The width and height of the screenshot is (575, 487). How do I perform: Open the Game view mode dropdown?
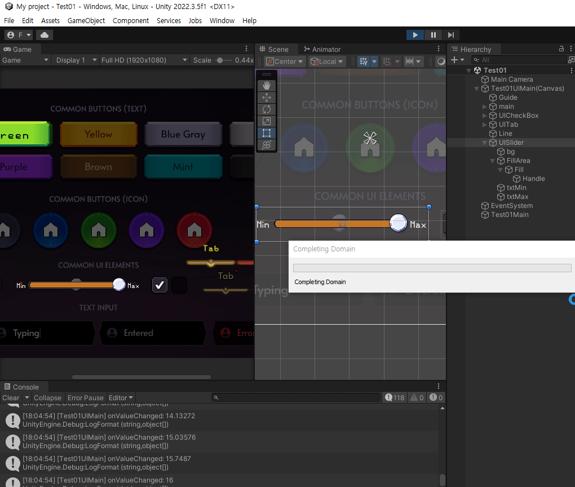pyautogui.click(x=25, y=60)
